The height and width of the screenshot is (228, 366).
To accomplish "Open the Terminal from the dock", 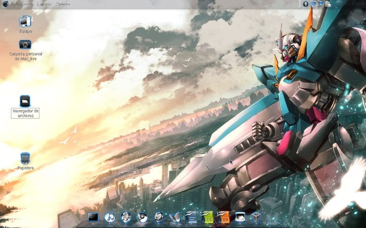I will (x=93, y=217).
